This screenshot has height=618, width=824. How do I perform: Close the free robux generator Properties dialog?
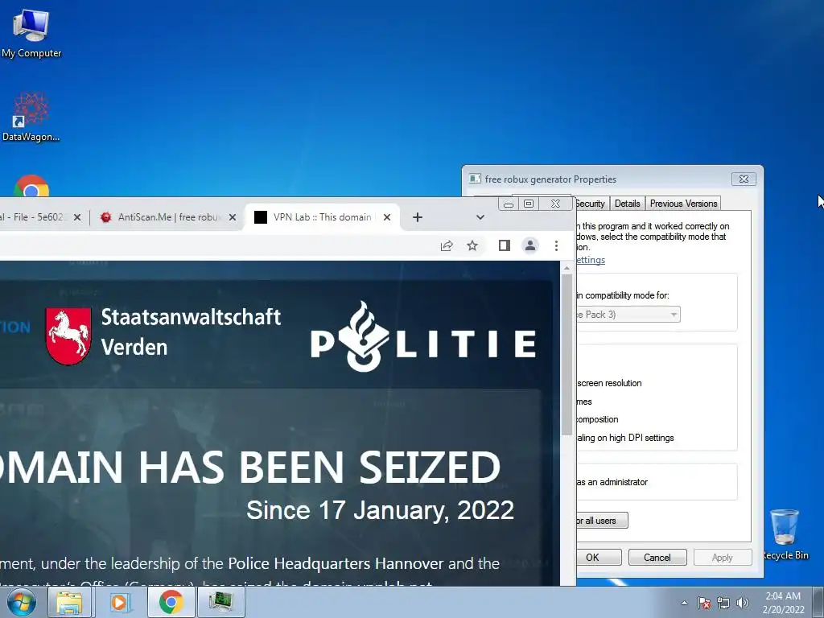[744, 179]
